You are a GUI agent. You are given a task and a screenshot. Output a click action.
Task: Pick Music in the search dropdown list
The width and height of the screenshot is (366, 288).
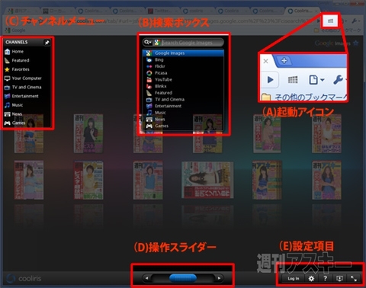(183, 113)
